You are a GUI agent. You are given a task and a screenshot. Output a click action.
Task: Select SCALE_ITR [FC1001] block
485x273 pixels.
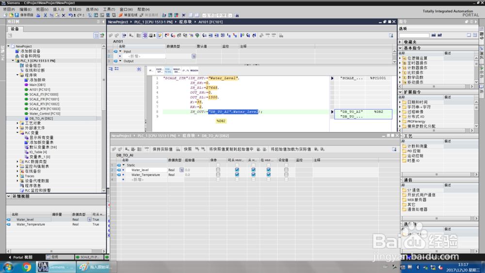tap(44, 99)
